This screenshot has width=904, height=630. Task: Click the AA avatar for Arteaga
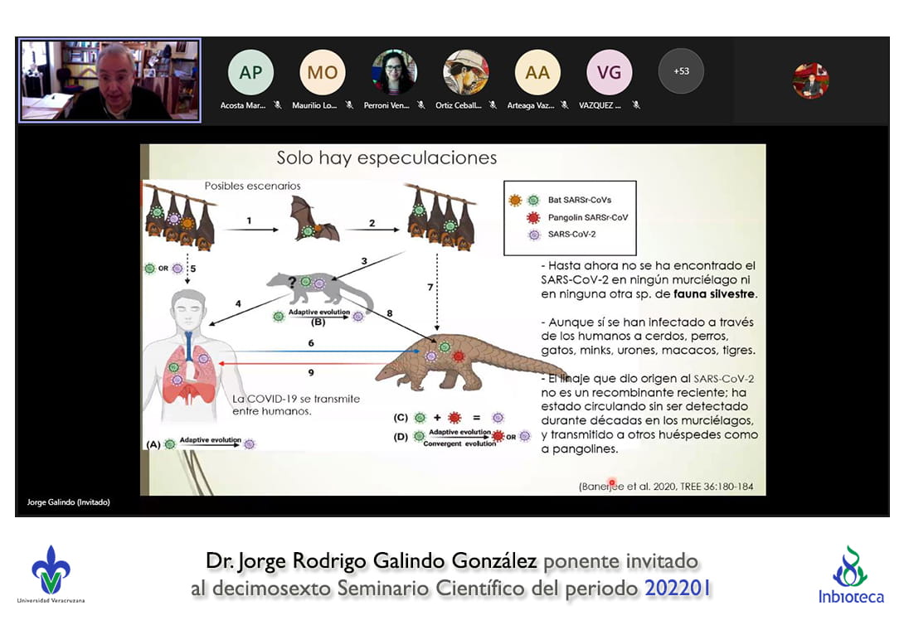[537, 72]
